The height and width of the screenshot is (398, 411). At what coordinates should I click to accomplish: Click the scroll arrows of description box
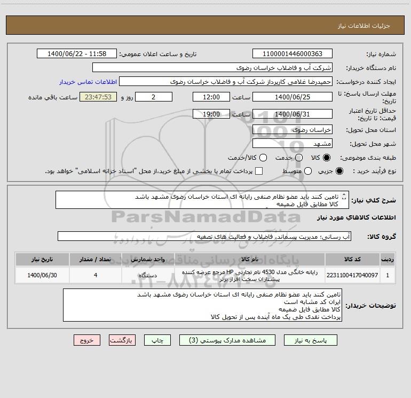coord(344,196)
